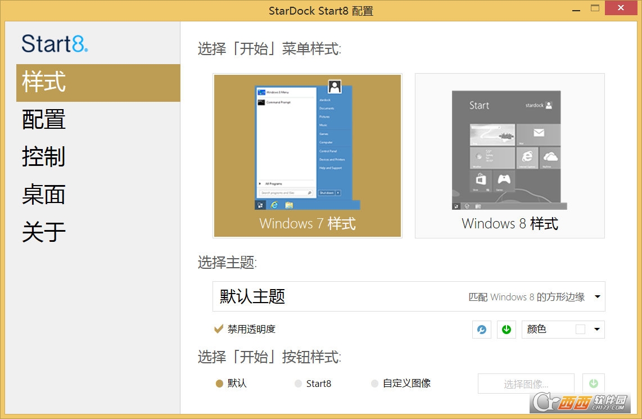Open the 默认主题 combo box
642x419 pixels.
[x=409, y=296]
